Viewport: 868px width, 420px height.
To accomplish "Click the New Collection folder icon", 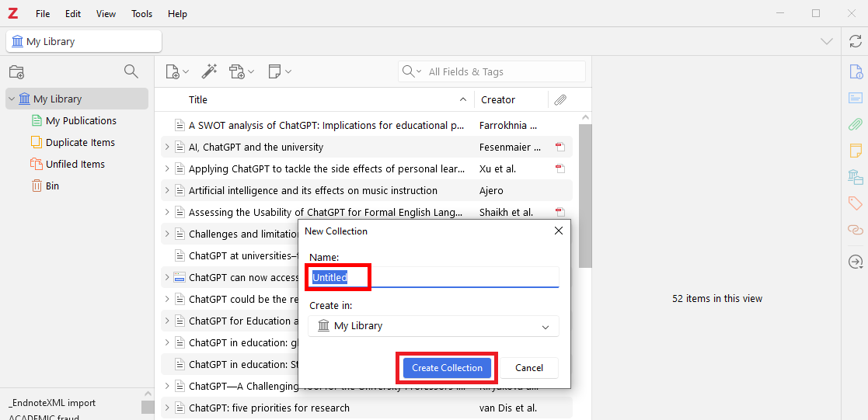I will click(x=16, y=72).
